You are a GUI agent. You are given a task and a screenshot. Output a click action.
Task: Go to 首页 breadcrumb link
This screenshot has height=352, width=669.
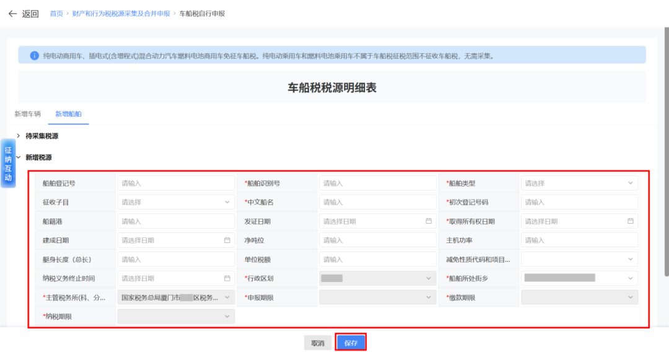click(x=56, y=14)
